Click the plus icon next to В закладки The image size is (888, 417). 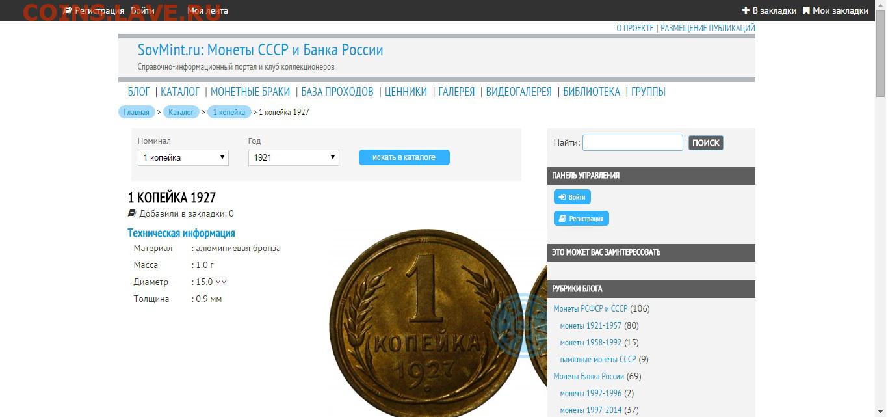pos(746,10)
